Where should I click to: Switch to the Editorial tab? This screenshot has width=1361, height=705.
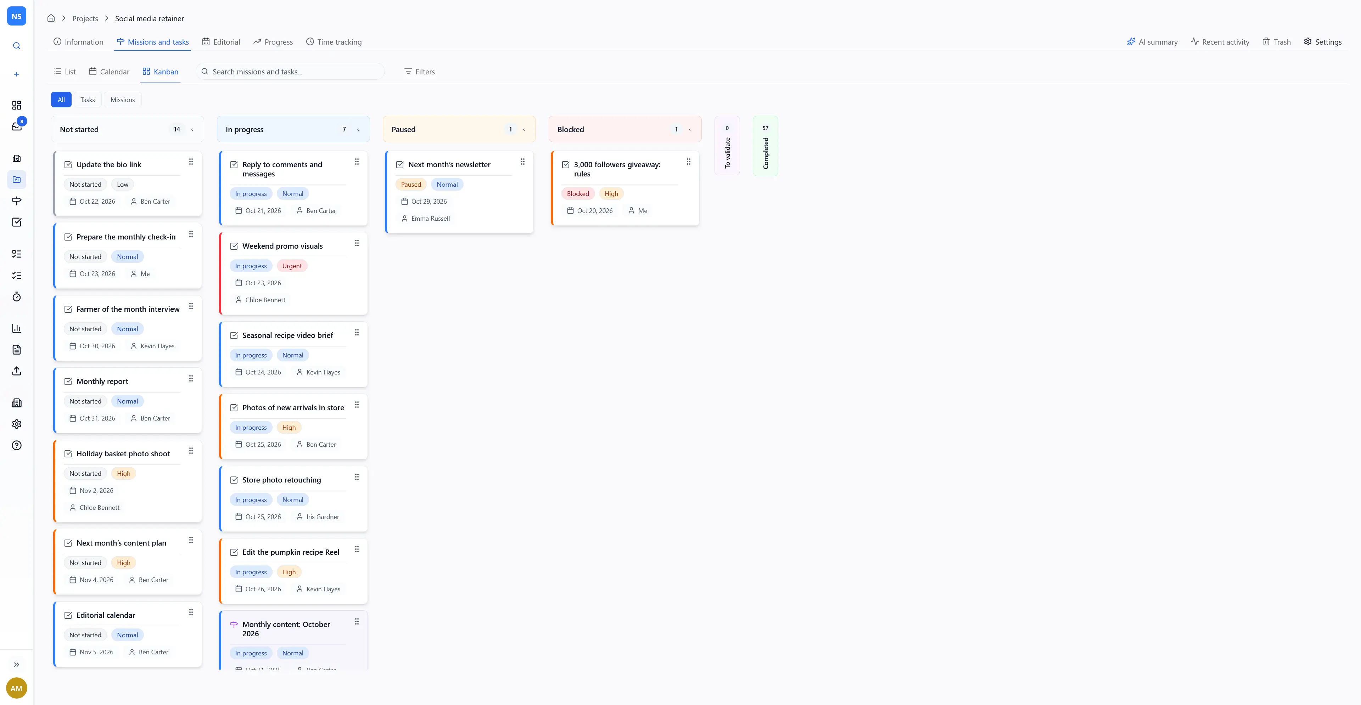pos(221,42)
